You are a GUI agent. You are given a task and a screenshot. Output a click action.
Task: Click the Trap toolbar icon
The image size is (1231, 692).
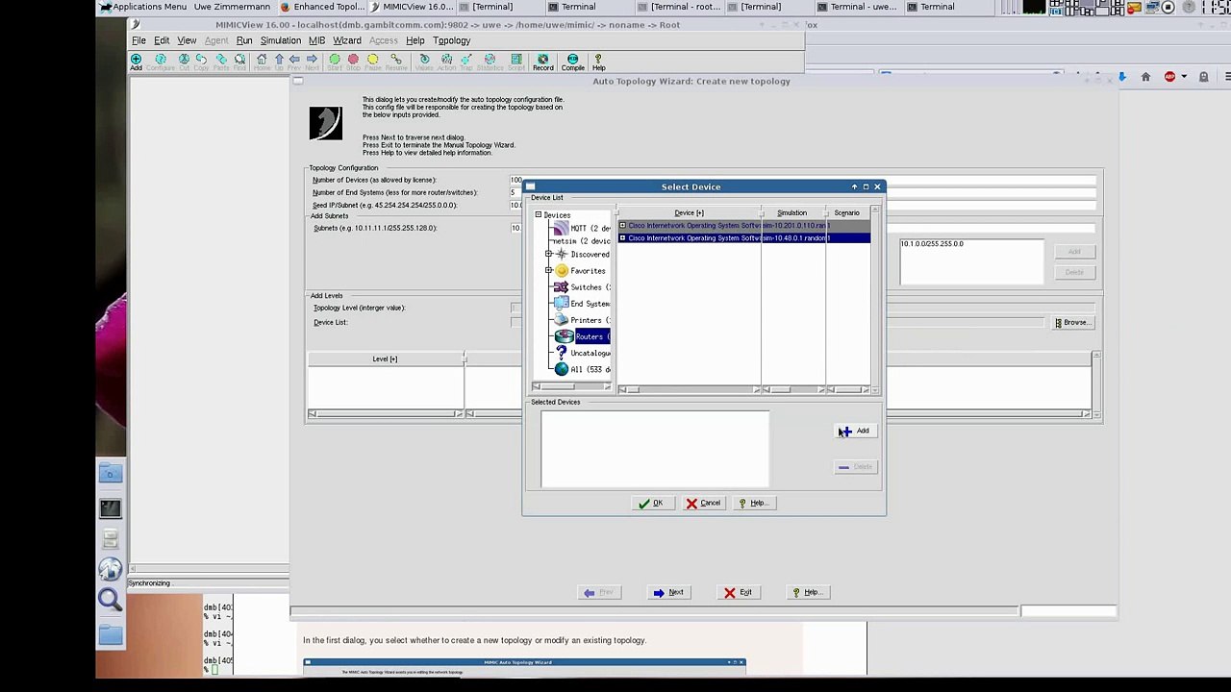466,62
